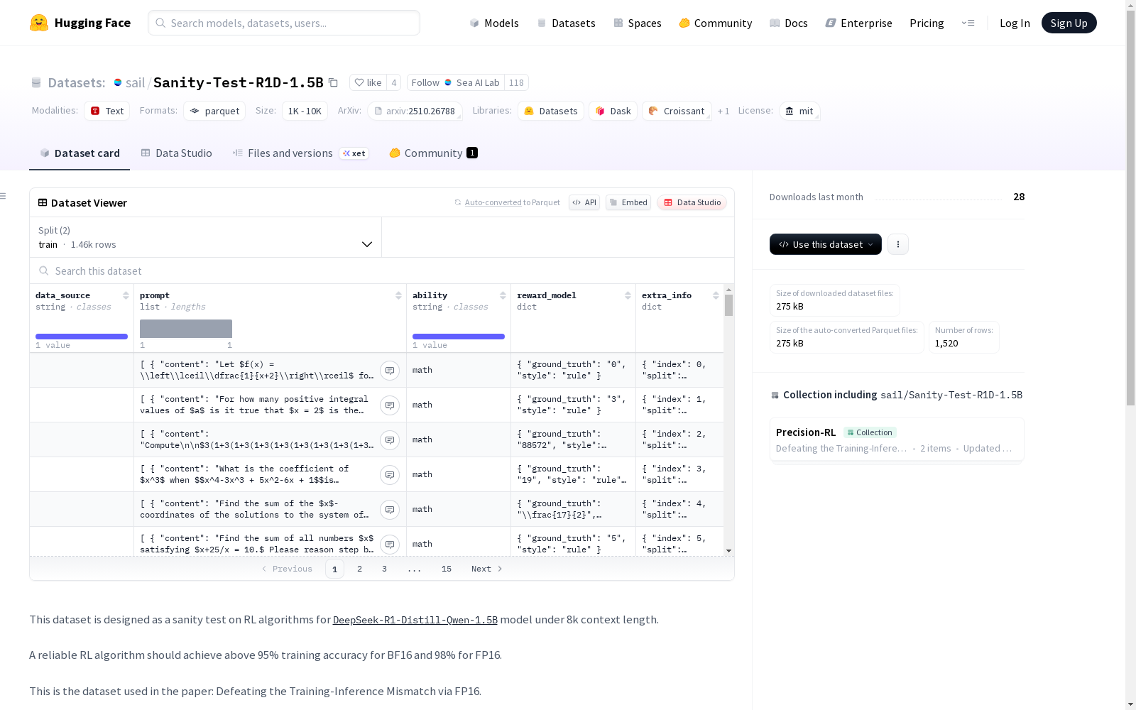Click the ability classes bar
This screenshot has width=1136, height=710.
[459, 337]
